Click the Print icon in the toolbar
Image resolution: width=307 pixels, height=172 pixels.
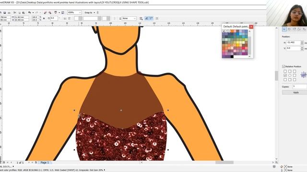(x=9, y=13)
